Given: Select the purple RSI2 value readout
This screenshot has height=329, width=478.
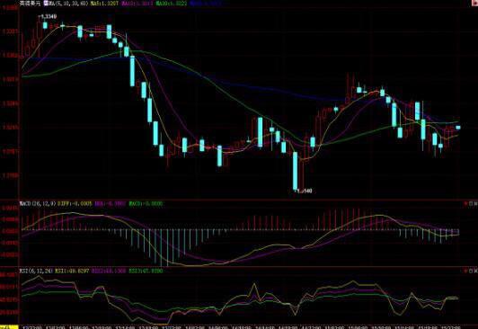Looking at the screenshot, I should point(109,271).
